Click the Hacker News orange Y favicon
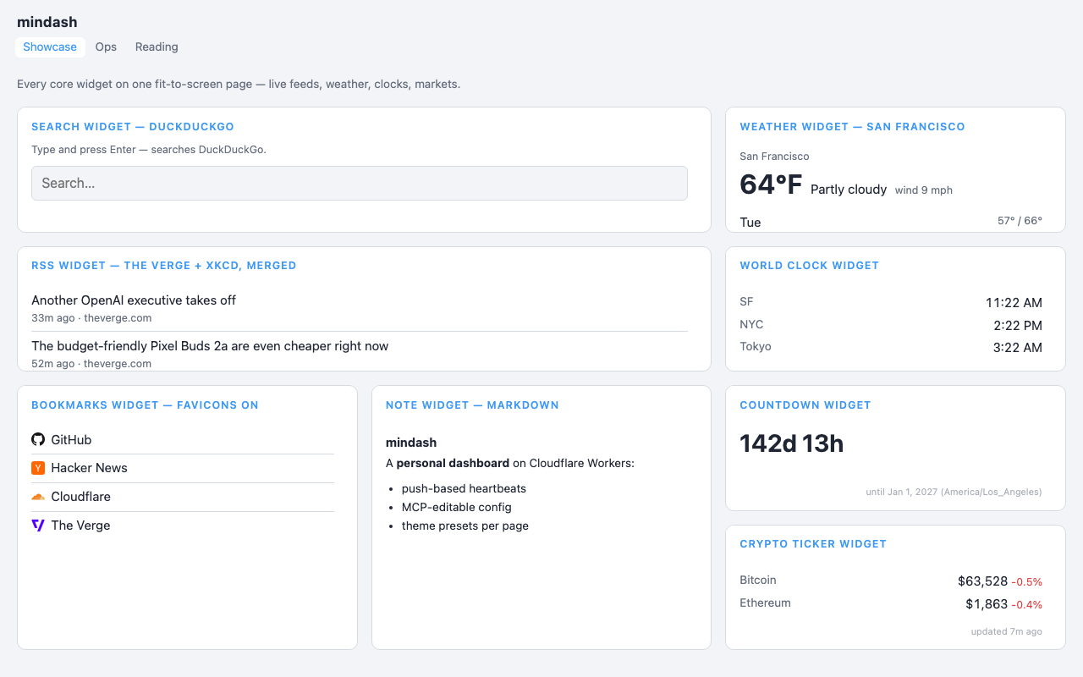Viewport: 1083px width, 677px height. (x=38, y=468)
